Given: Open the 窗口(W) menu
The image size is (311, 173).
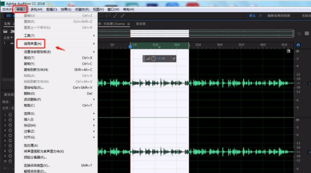Looking at the screenshot, I should pyautogui.click(x=113, y=10).
